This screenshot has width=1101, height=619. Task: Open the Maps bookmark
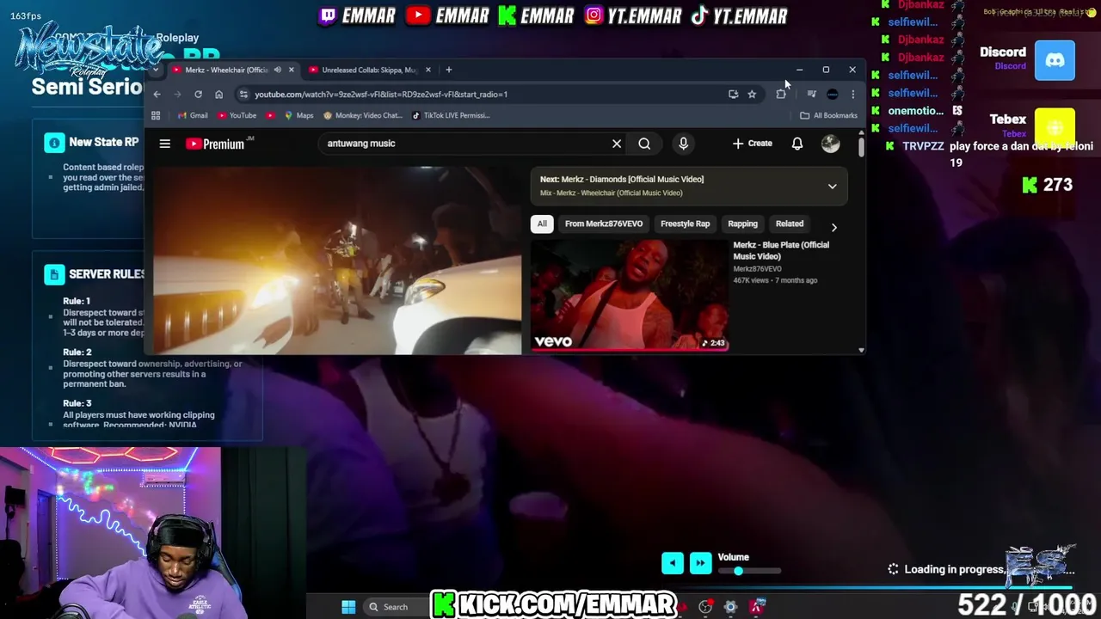(x=298, y=115)
